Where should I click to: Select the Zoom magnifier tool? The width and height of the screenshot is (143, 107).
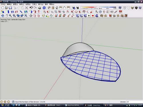10,16
